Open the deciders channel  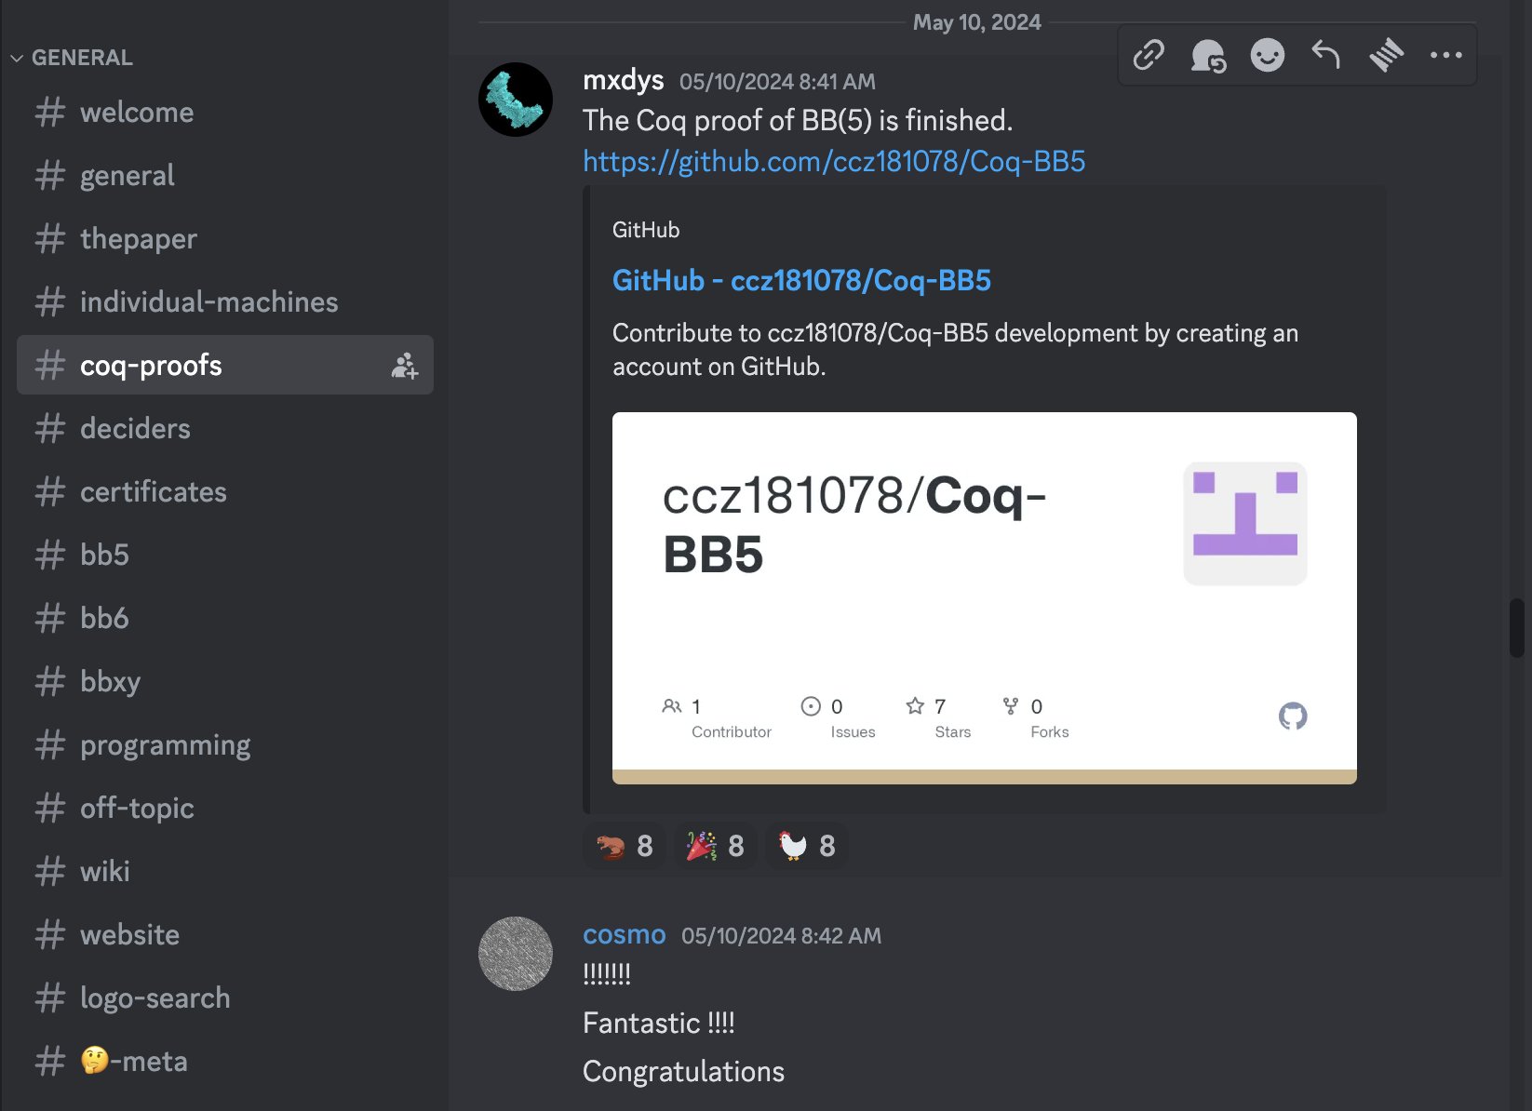(225, 429)
